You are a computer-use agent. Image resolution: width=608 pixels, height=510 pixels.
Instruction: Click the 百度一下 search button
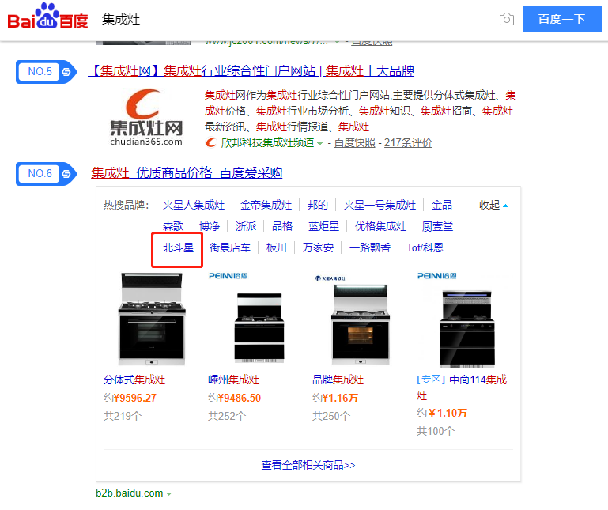pos(562,19)
